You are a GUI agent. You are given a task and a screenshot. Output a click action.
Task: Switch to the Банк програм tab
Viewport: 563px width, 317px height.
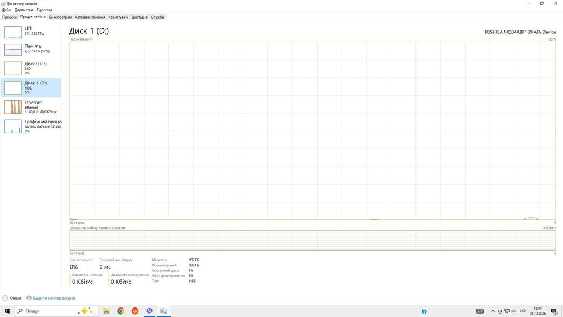coord(60,17)
